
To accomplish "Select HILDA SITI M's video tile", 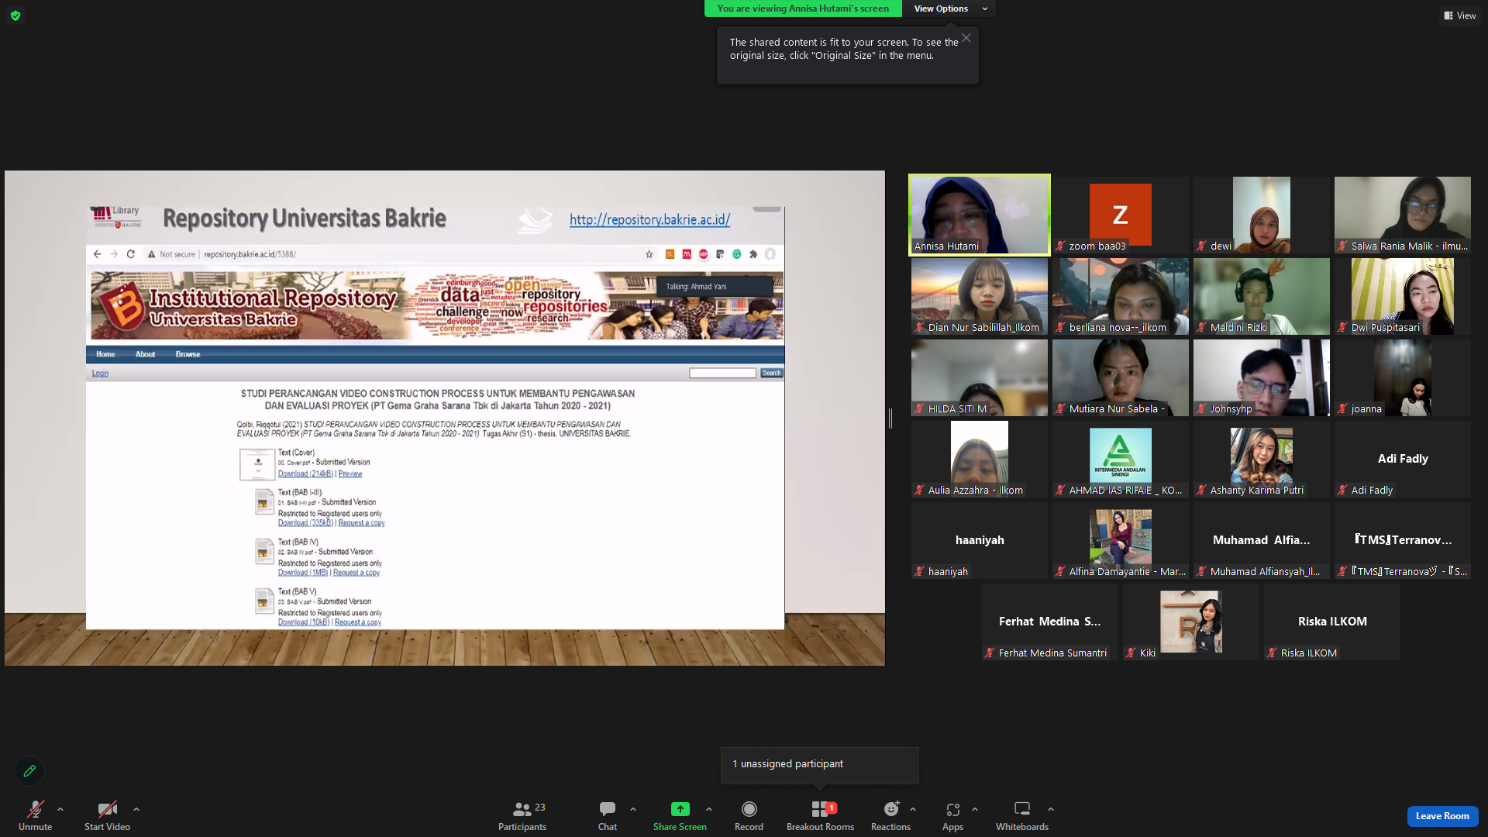I will coord(980,377).
